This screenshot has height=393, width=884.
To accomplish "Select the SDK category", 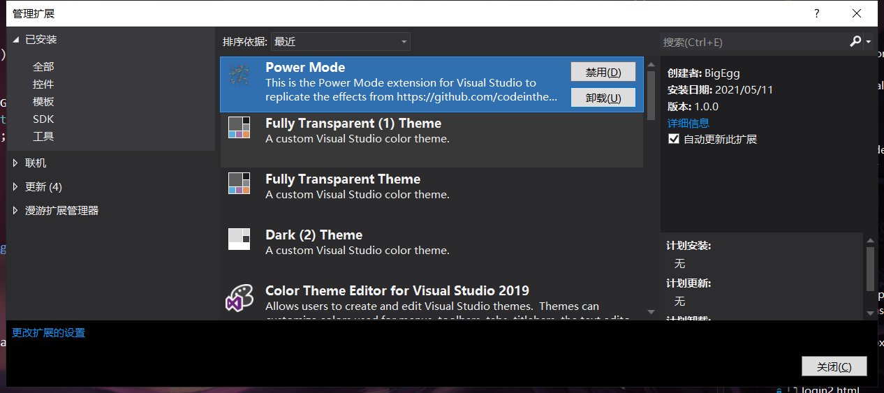I will pyautogui.click(x=43, y=119).
